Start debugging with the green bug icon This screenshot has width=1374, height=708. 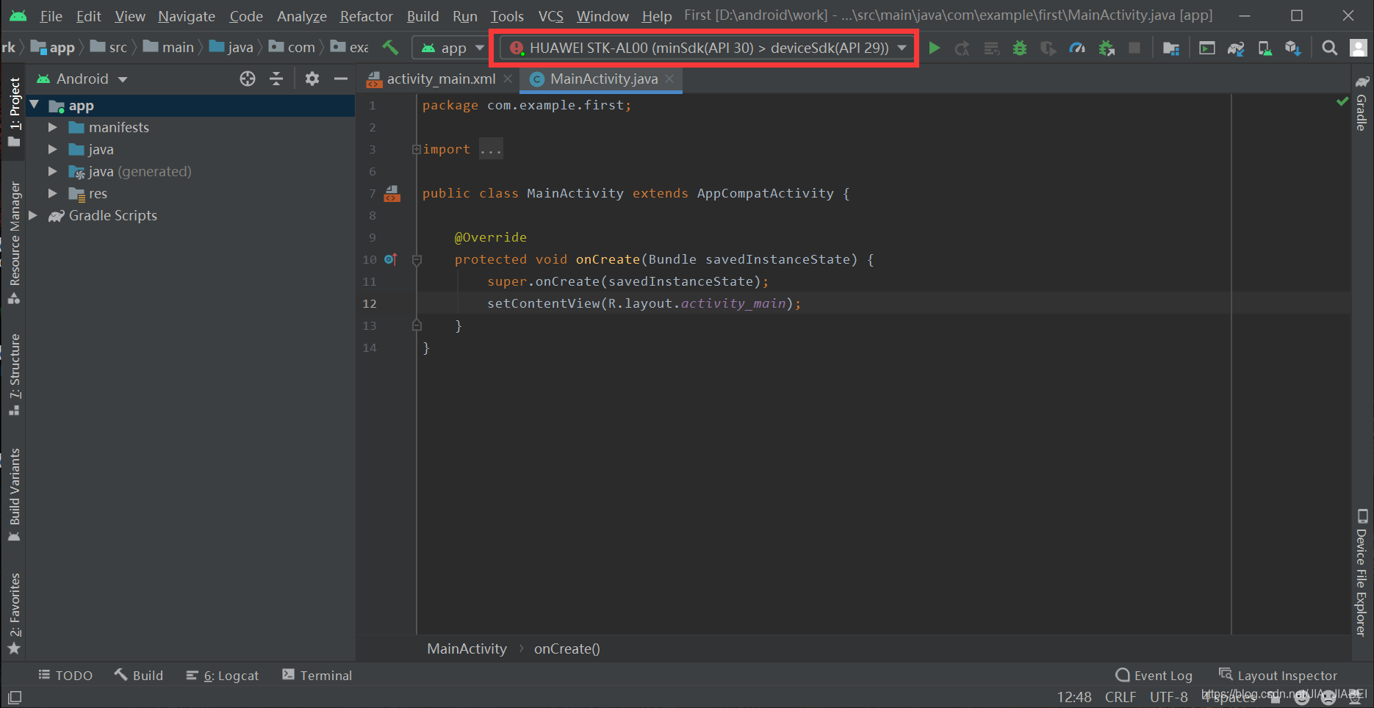[1020, 48]
